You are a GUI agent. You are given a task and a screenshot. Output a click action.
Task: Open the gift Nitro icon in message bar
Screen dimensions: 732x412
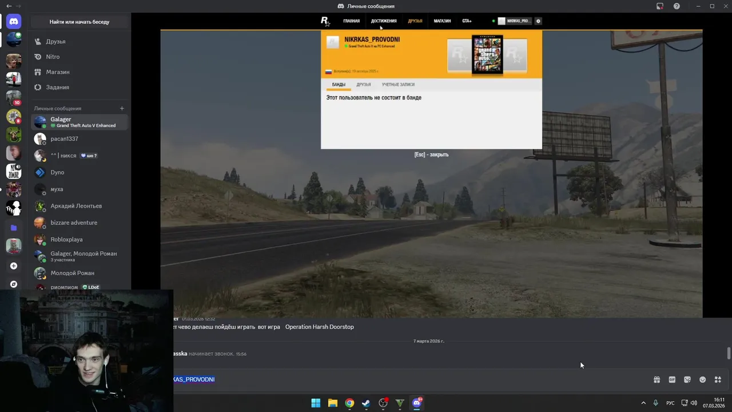tap(657, 379)
